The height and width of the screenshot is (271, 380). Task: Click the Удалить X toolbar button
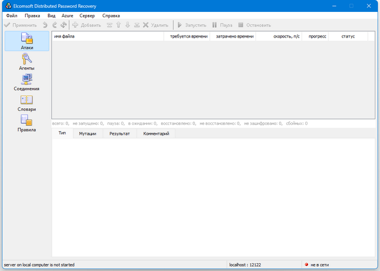(x=156, y=25)
